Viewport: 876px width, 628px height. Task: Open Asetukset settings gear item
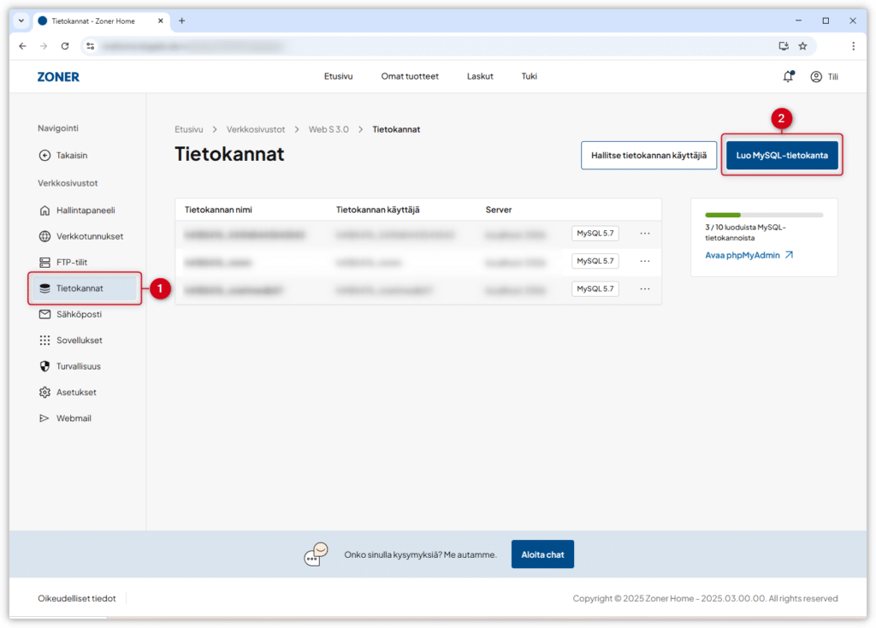coord(76,392)
